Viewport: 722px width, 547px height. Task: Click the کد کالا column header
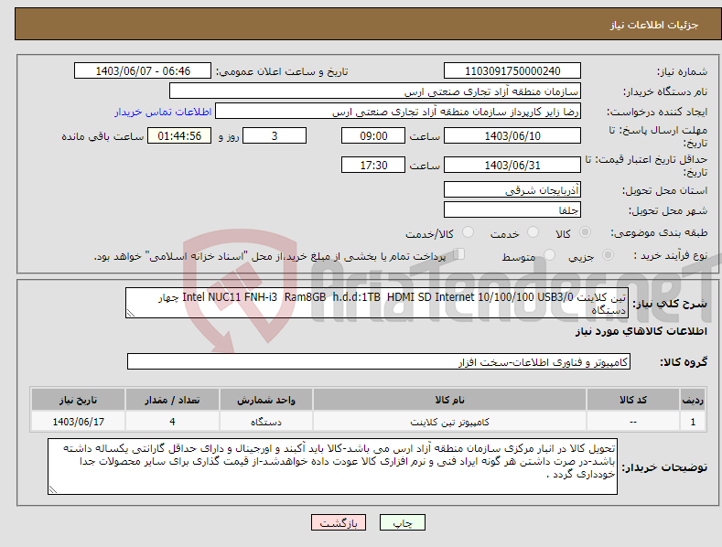click(633, 400)
